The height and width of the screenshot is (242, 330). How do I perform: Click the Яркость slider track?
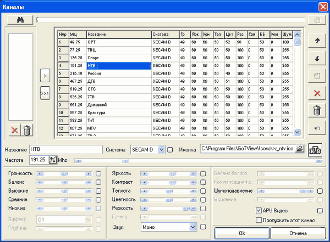tap(169, 174)
